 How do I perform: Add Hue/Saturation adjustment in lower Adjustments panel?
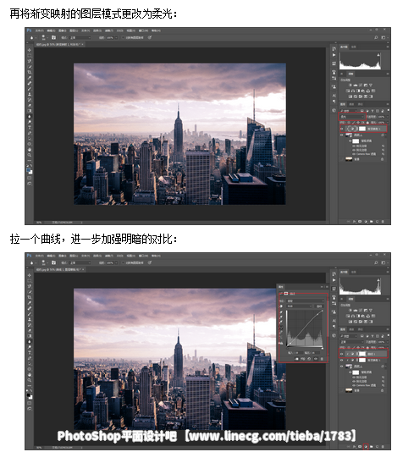pyautogui.click(x=348, y=316)
